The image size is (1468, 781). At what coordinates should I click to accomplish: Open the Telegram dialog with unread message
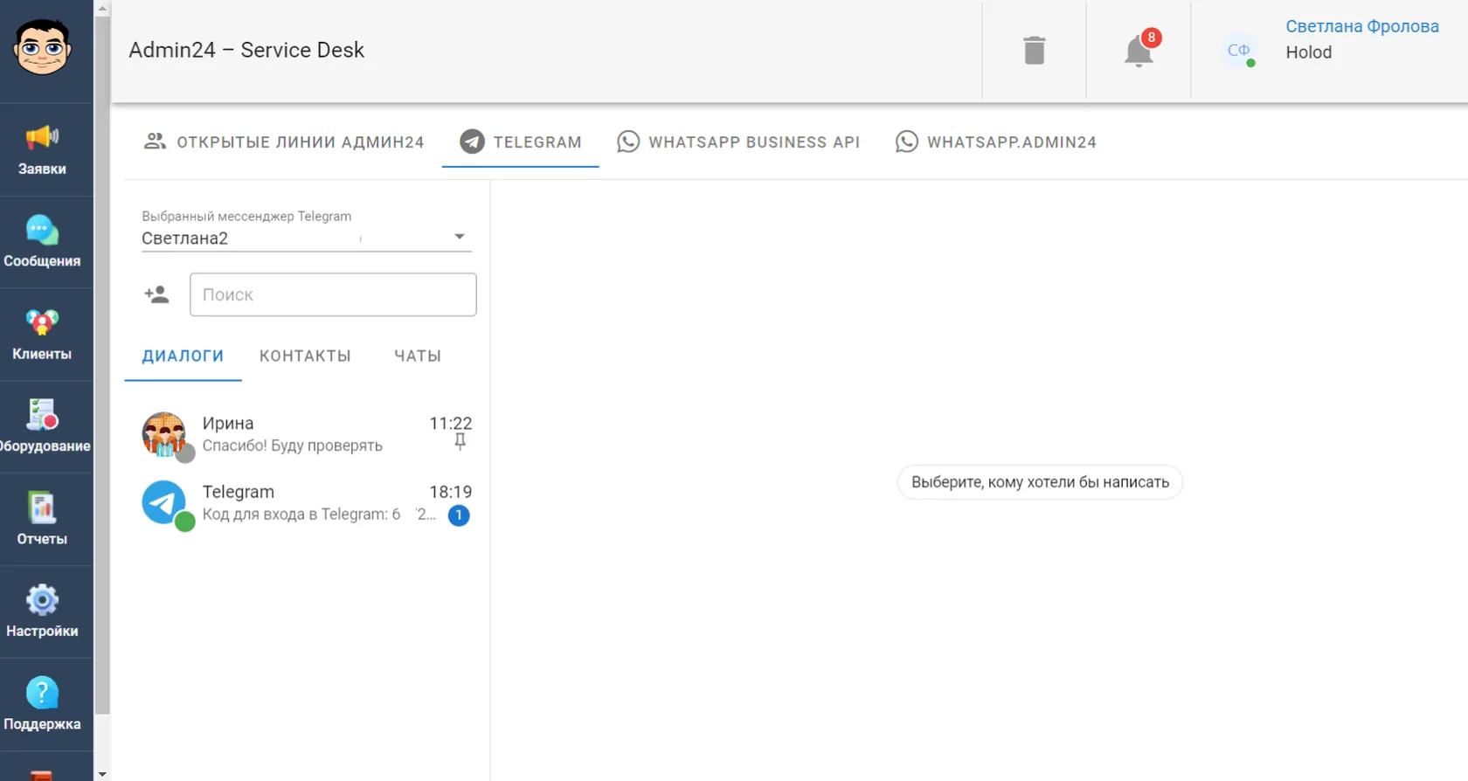point(307,503)
